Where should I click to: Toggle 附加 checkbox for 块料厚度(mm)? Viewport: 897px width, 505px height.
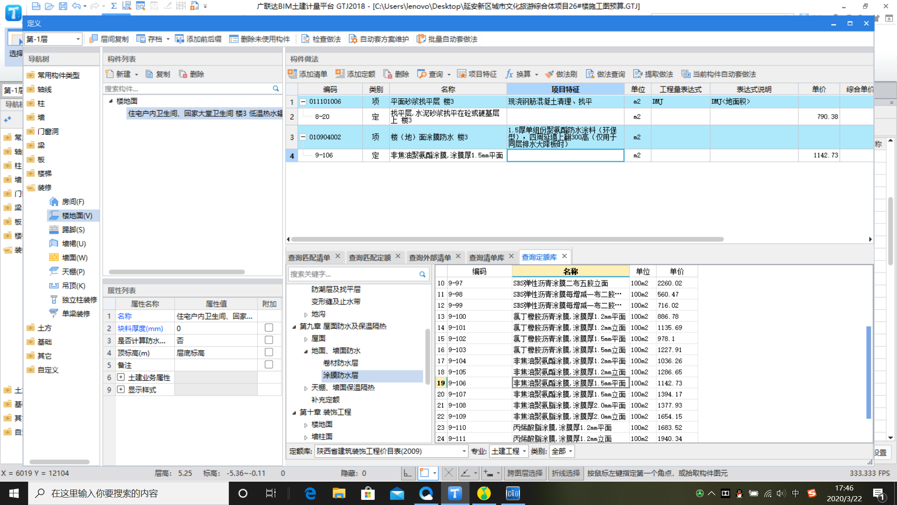(x=269, y=328)
